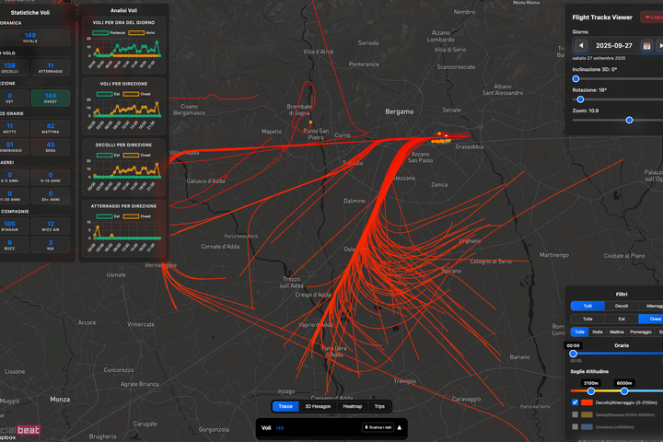Toggle Ovest legend in Decolli per direzione chart

(x=137, y=155)
